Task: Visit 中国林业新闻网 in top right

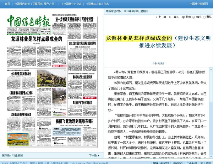Action: [x=199, y=4]
